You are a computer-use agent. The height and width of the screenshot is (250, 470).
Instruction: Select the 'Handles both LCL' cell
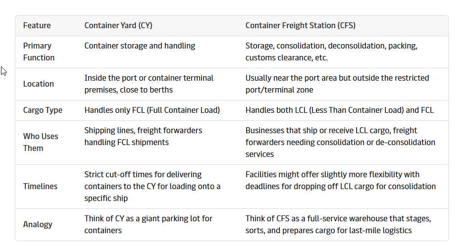pos(339,110)
